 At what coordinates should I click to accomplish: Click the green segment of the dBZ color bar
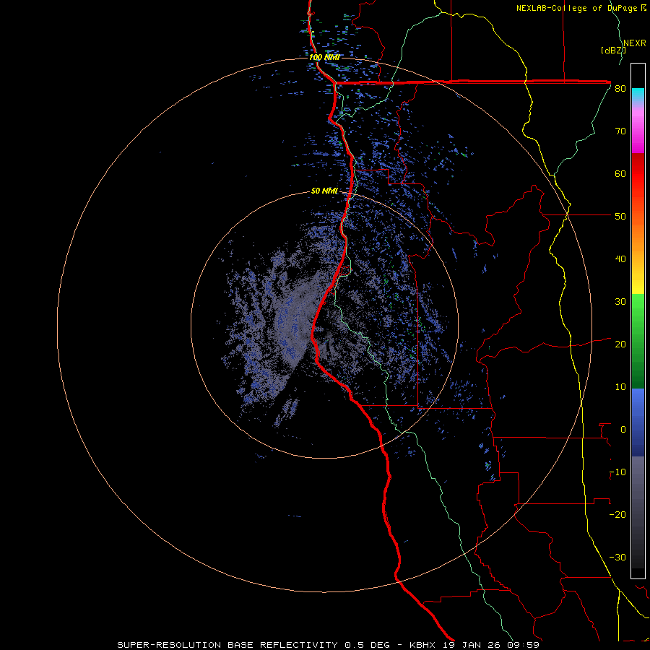[x=638, y=340]
